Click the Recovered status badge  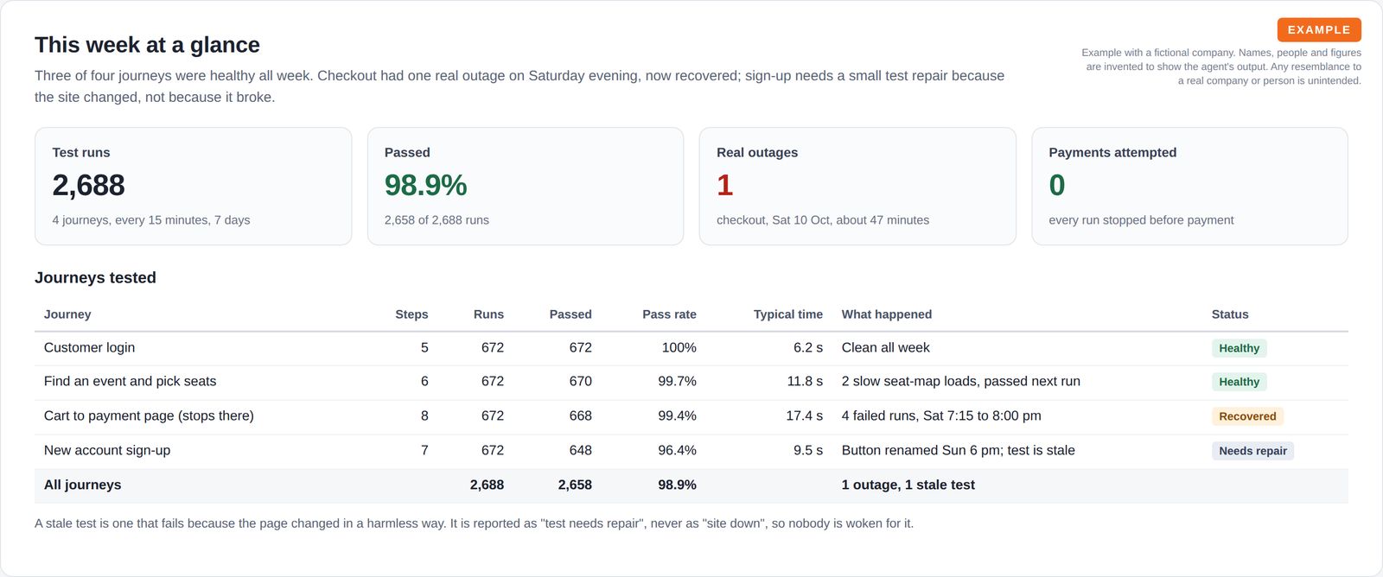pyautogui.click(x=1247, y=416)
